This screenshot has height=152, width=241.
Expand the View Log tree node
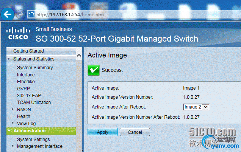pyautogui.click(x=13, y=123)
